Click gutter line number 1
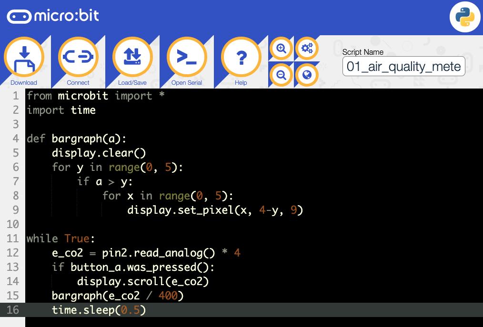483x327 pixels. coord(16,96)
